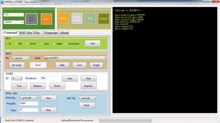220x123 pixels.
Task: Select the mem radio button
Action: point(42,43)
